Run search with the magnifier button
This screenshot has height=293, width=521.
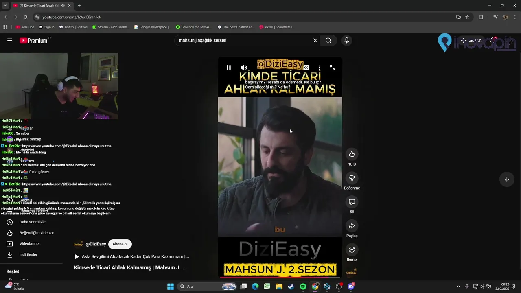(x=328, y=40)
